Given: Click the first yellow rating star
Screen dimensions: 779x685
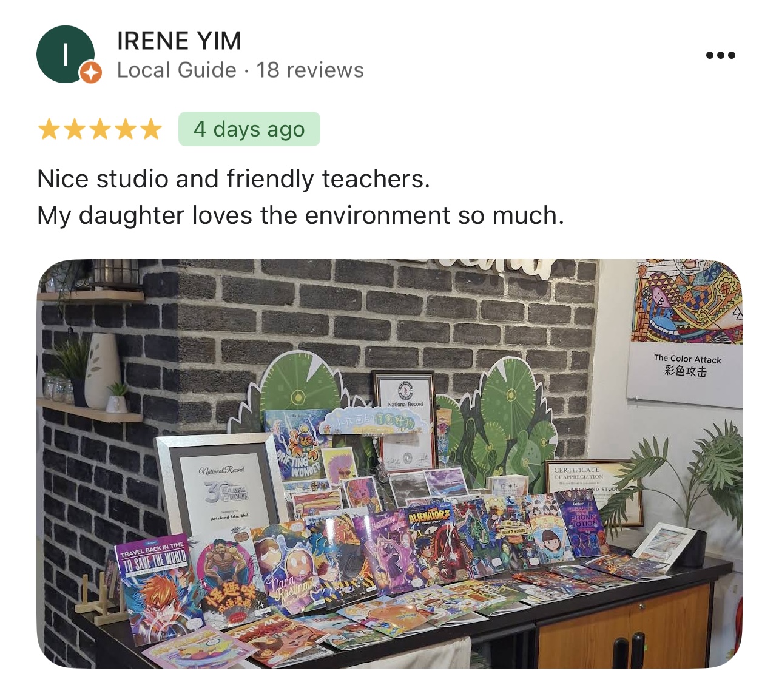Looking at the screenshot, I should [49, 129].
